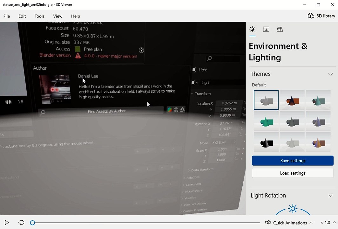338x229 pixels.
Task: Click the animation timeline slider handle
Action: (x=32, y=223)
